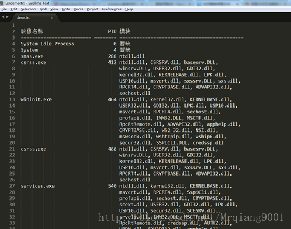Click the previous tab left arrow
Viewport: 291px width, 229px height.
click(x=3, y=17)
